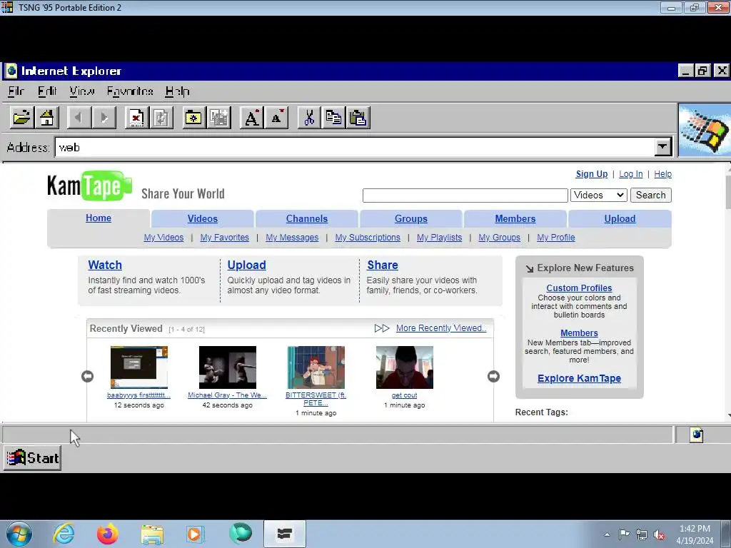This screenshot has width=731, height=548.
Task: Click the Windows 95 Start button
Action: pos(33,458)
